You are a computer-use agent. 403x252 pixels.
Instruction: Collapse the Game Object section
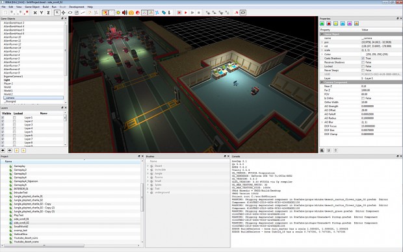tap(322, 34)
